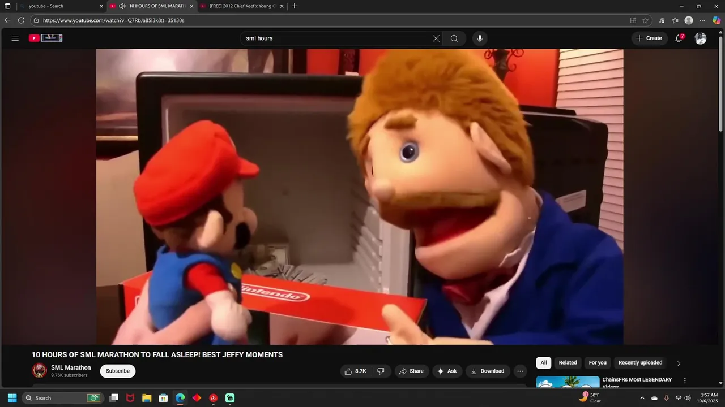Open a new browser tab

click(294, 6)
